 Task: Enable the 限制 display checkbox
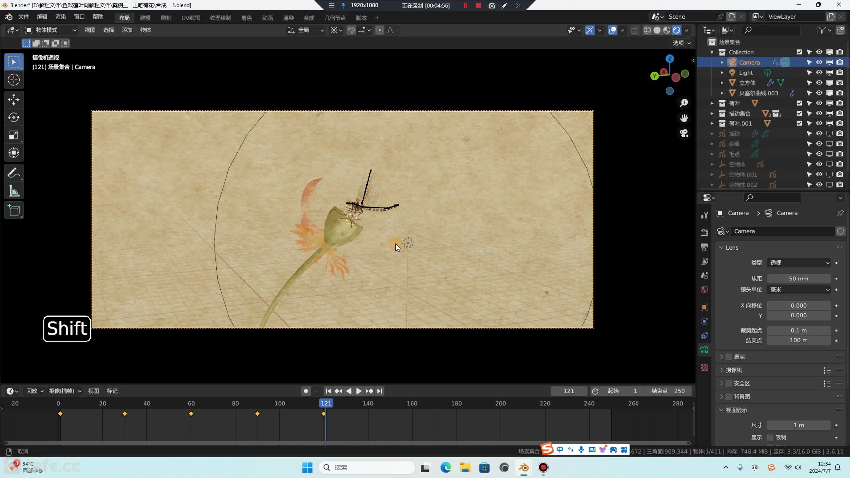770,437
